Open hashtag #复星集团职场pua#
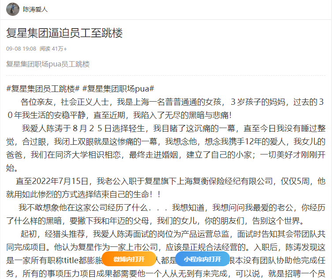Image resolution: width=332 pixels, height=279 pixels. tap(118, 89)
